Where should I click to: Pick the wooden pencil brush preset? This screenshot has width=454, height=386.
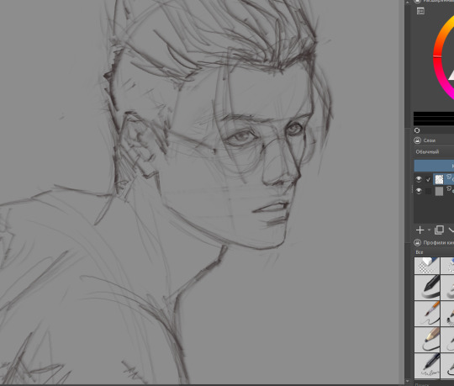[x=427, y=340]
